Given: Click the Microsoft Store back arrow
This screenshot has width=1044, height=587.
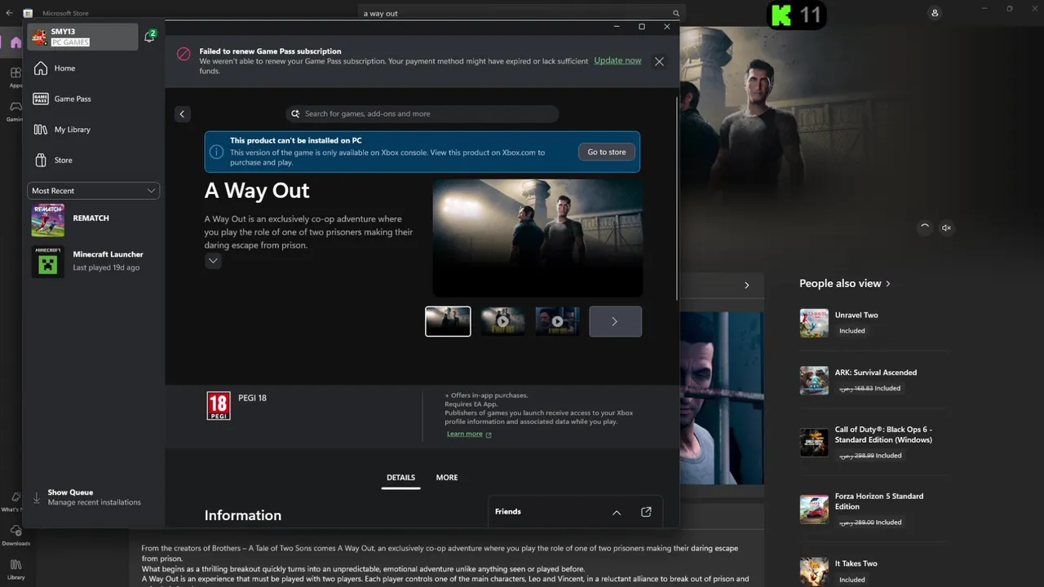Looking at the screenshot, I should (x=9, y=13).
